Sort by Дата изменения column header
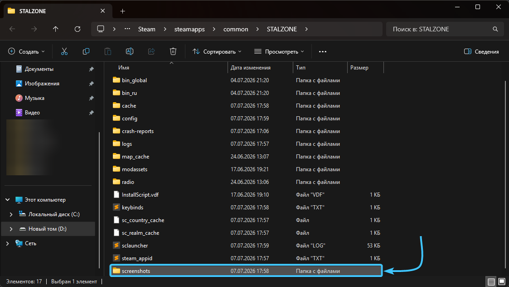This screenshot has height=287, width=509. tap(251, 67)
